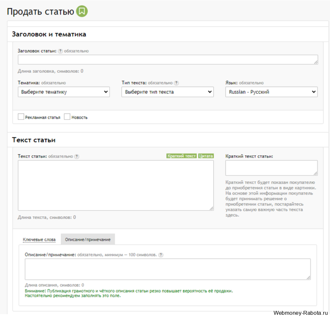Click resize grip of Краткий текст статьи field
Viewport: 330px width, 318px height.
pos(315,173)
